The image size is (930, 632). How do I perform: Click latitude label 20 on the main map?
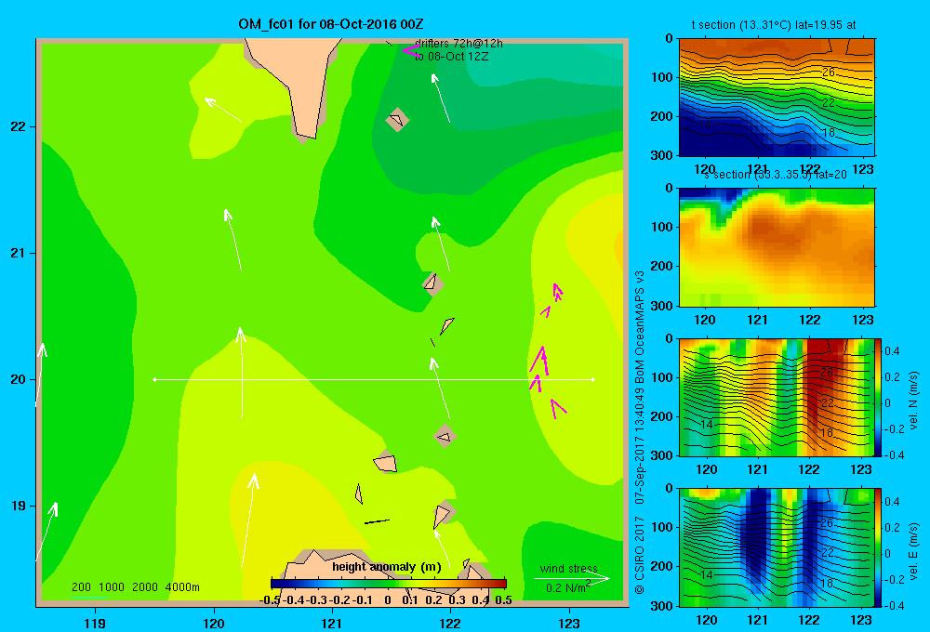(x=19, y=379)
